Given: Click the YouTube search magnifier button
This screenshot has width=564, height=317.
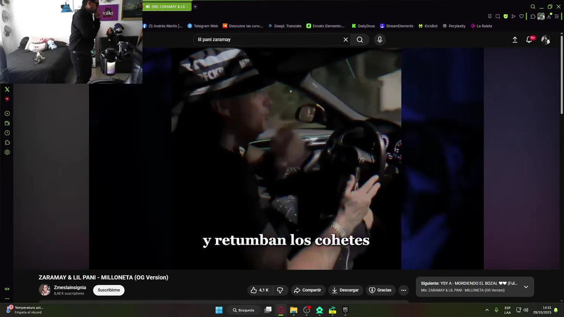Looking at the screenshot, I should [x=360, y=40].
